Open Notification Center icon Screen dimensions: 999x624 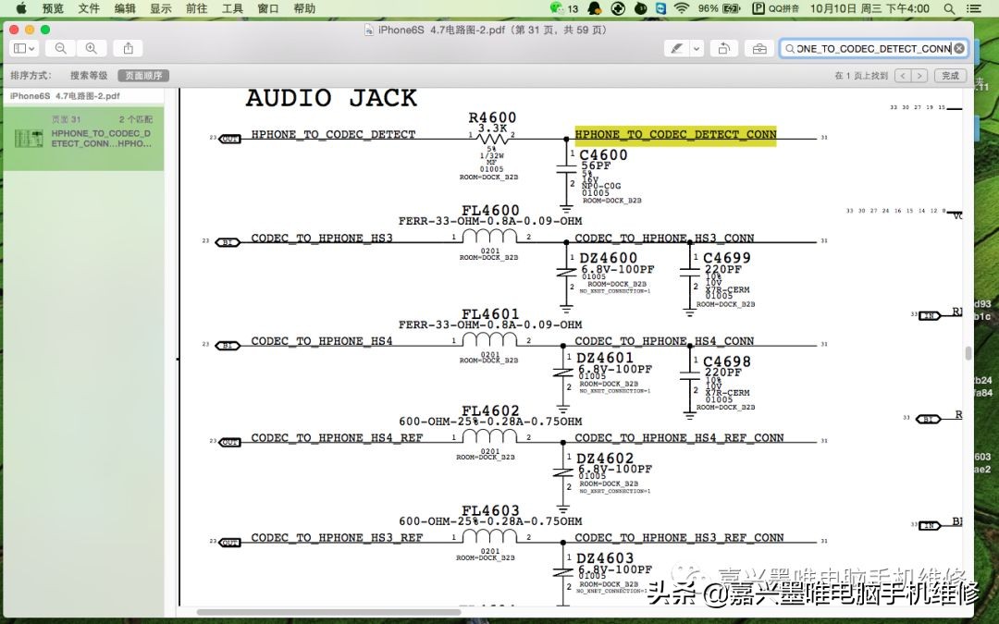coord(974,8)
